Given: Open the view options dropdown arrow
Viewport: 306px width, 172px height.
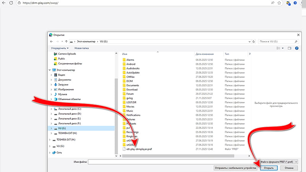Looking at the screenshot, I should [283, 48].
